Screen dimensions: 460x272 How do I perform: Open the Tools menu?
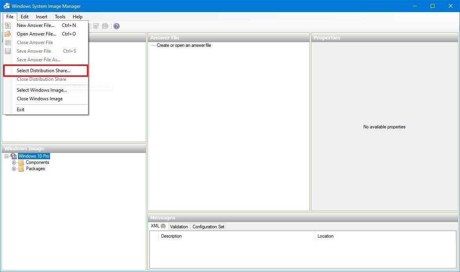(x=59, y=16)
